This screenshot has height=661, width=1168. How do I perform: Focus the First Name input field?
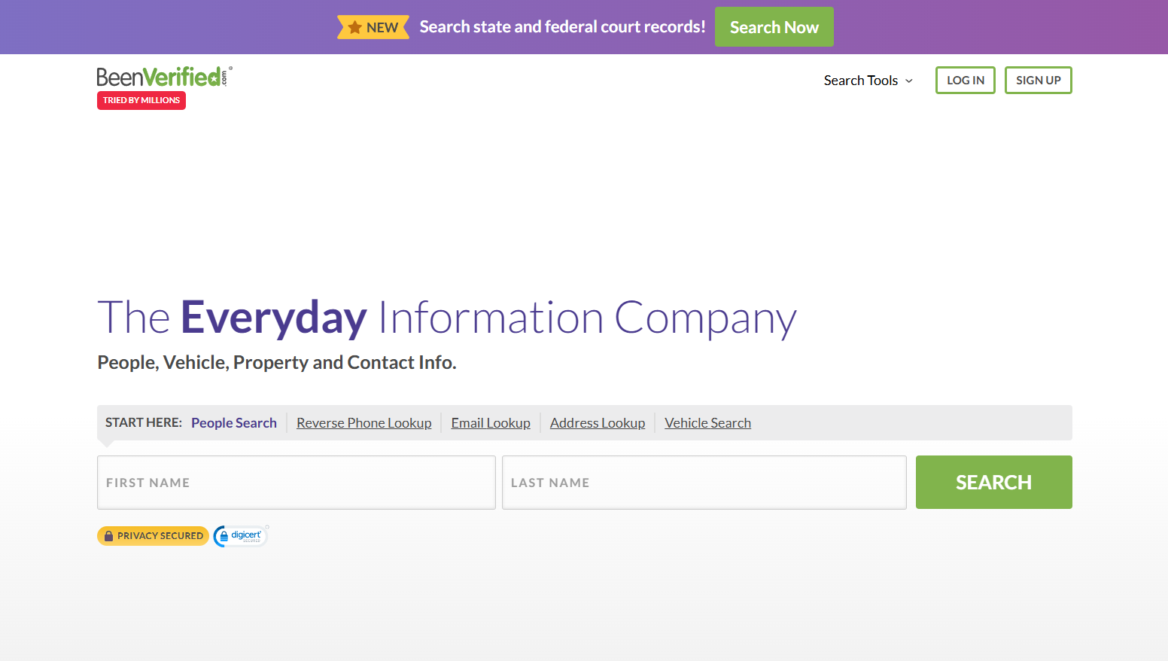coord(297,483)
